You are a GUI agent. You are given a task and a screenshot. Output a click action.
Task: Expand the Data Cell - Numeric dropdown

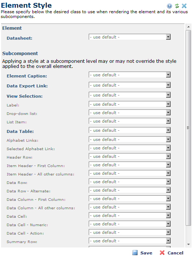(x=130, y=224)
